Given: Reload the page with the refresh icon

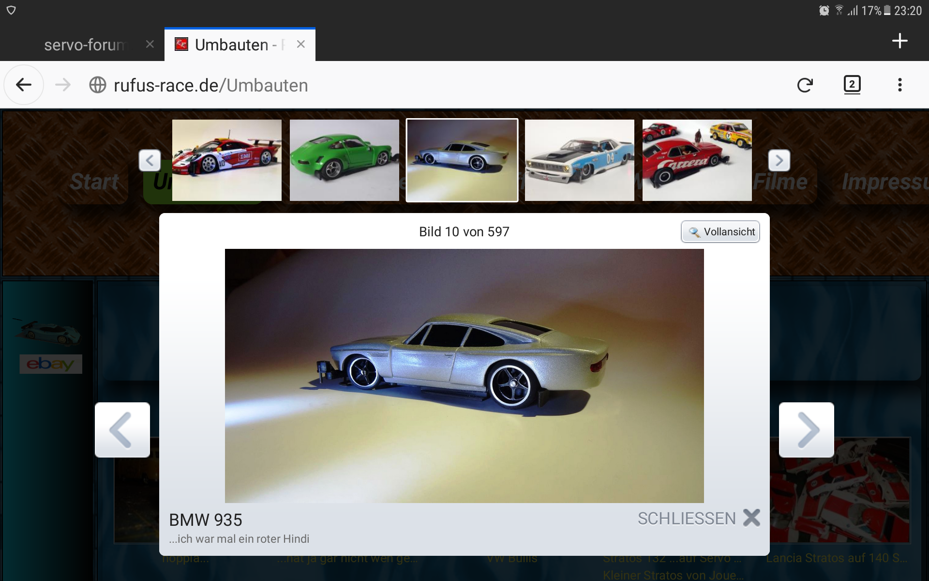Looking at the screenshot, I should pyautogui.click(x=805, y=85).
